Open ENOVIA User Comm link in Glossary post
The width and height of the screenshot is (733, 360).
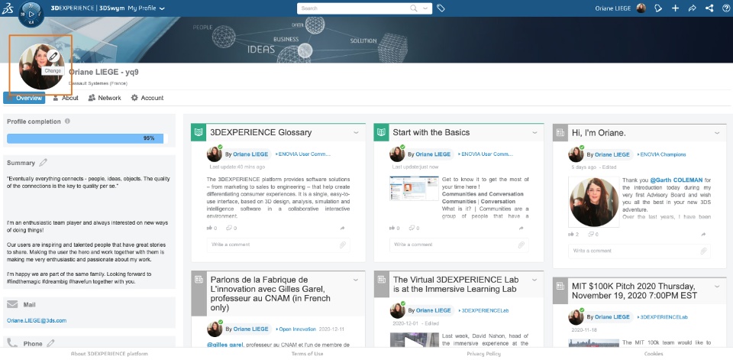[305, 154]
